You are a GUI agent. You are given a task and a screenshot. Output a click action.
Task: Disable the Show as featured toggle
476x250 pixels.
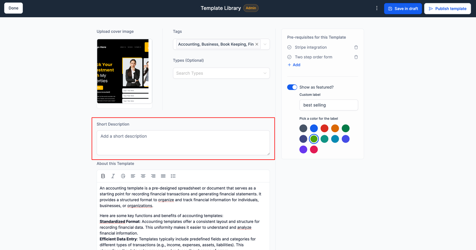292,87
